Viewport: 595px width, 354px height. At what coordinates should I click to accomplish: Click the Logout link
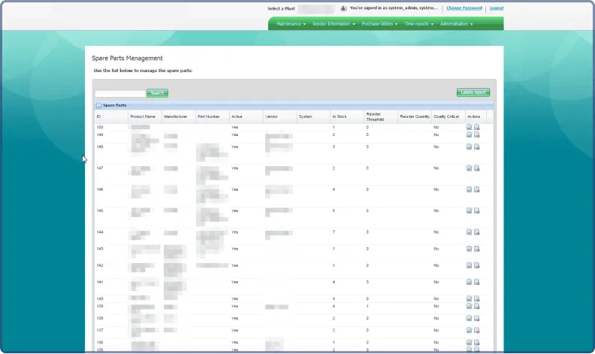tap(497, 8)
